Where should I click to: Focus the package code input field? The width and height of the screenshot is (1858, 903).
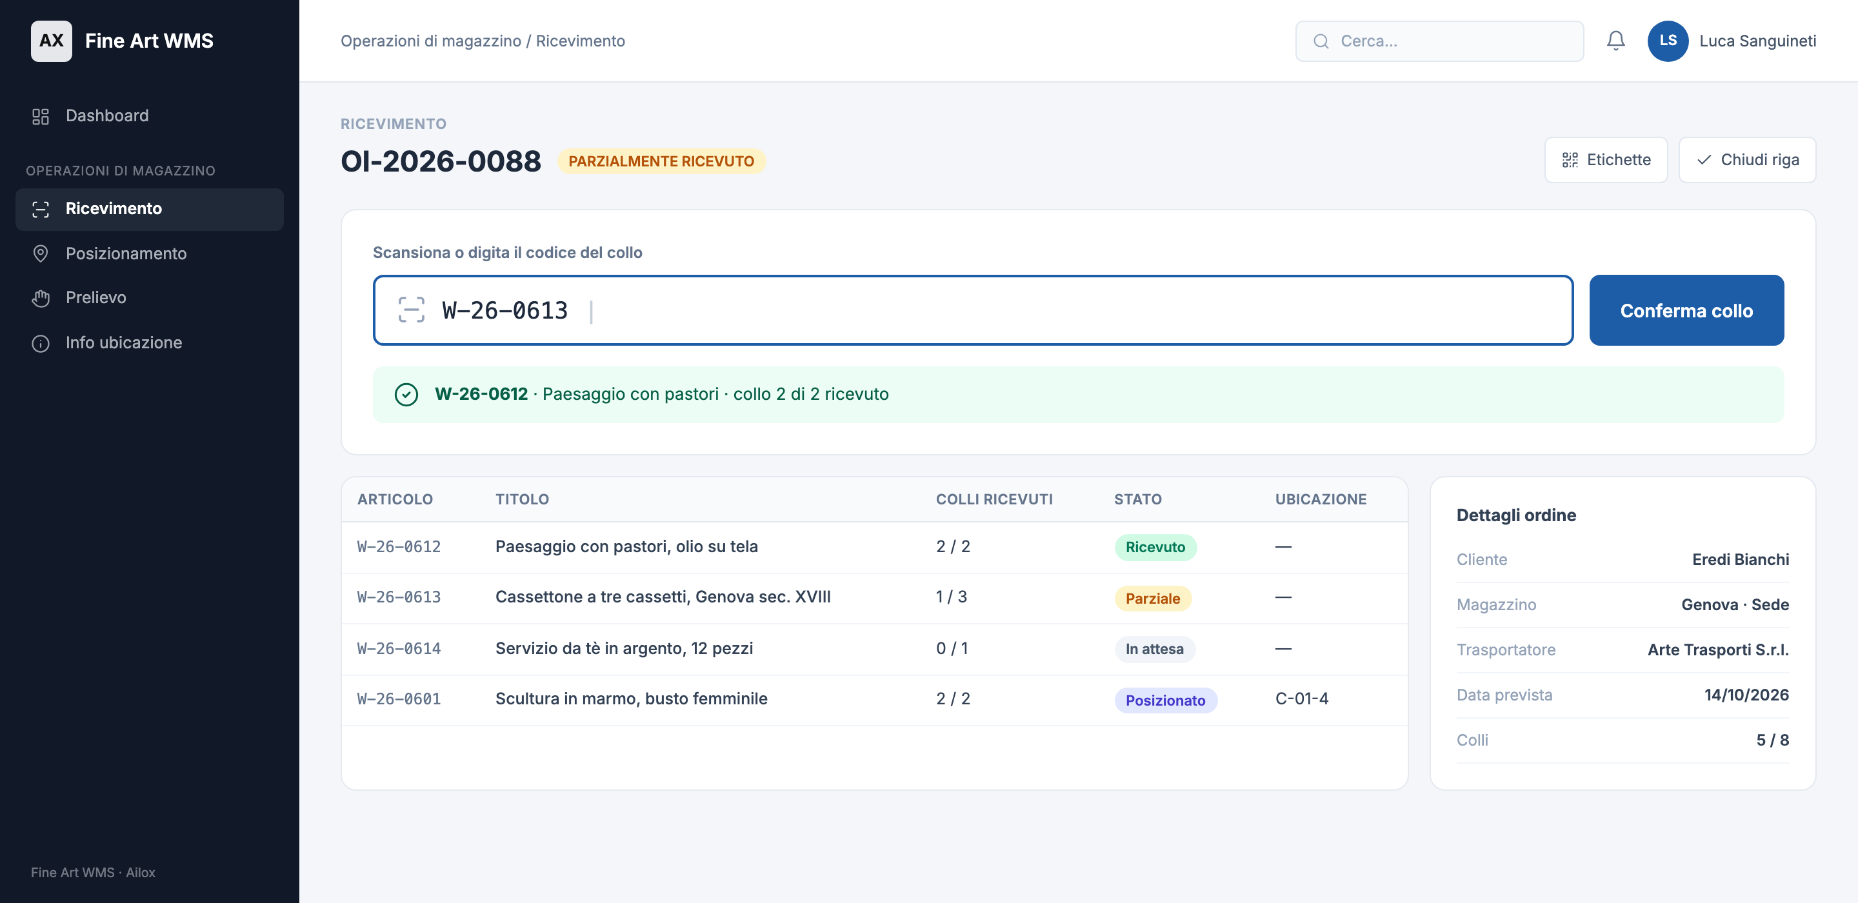pyautogui.click(x=972, y=310)
